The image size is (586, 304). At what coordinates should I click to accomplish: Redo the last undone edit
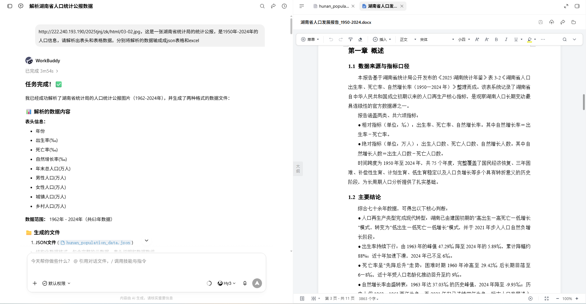341,39
